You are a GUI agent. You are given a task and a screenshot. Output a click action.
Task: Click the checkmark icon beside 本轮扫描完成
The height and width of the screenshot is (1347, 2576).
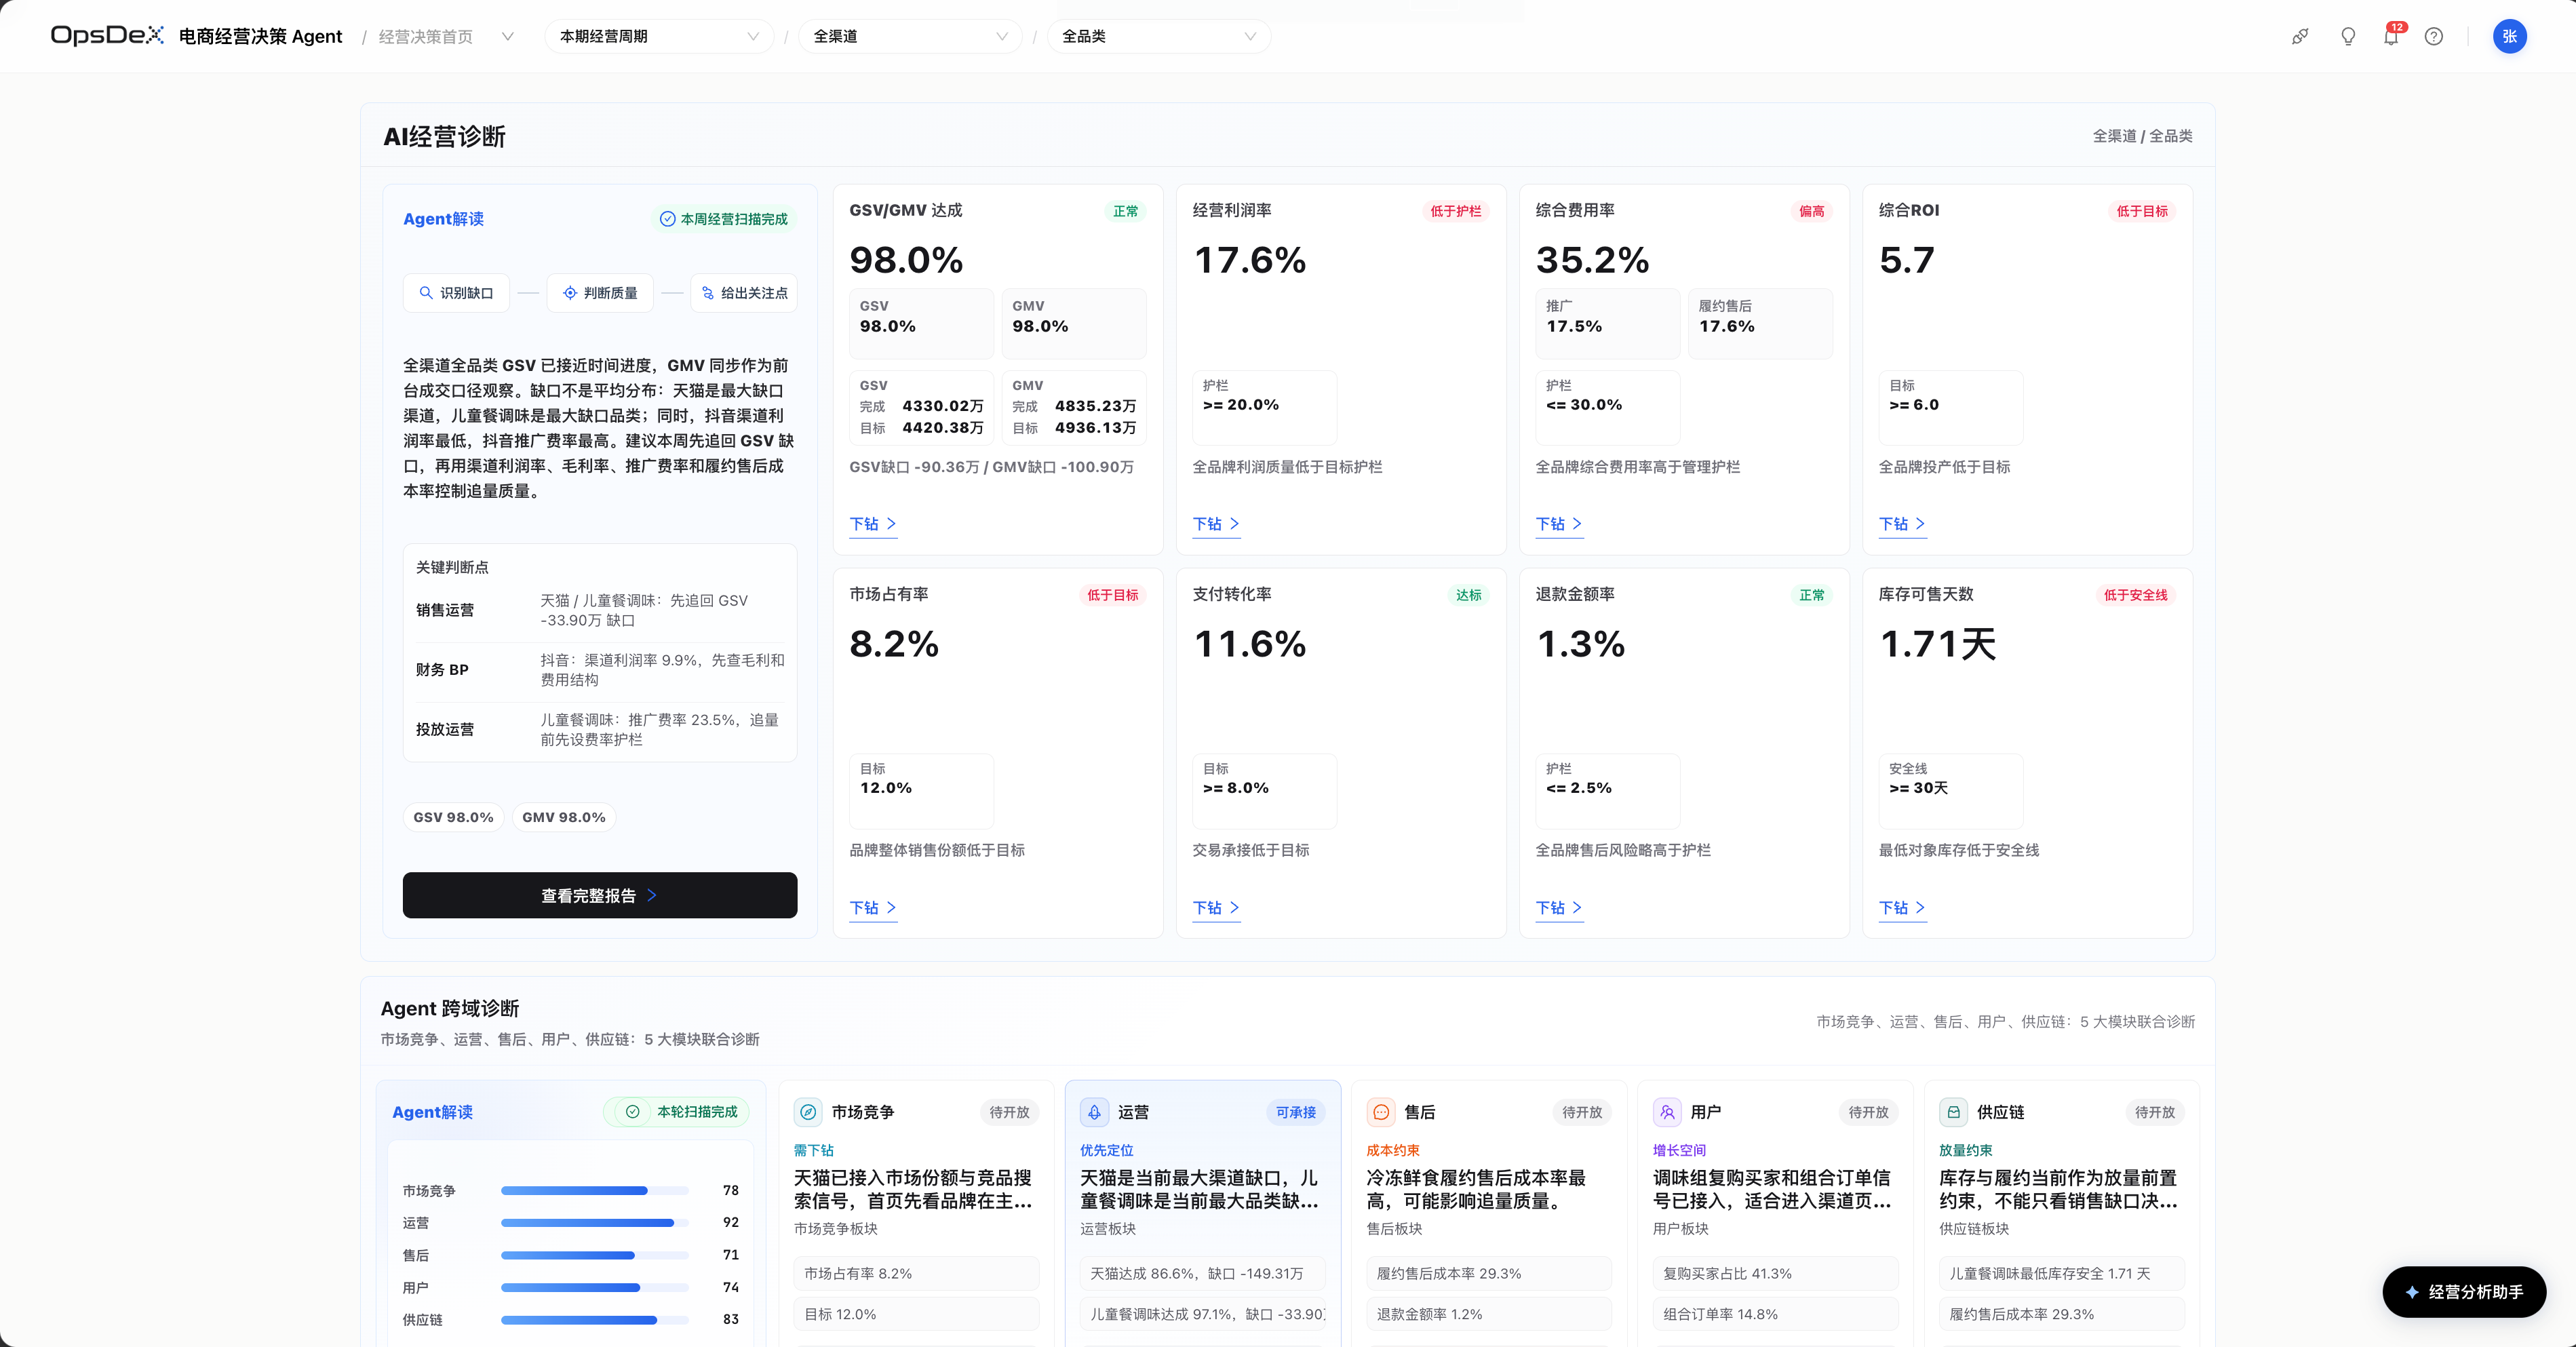[633, 1111]
